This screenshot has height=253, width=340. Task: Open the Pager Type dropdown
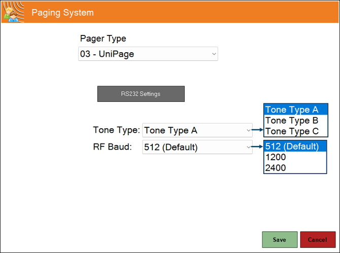coord(148,54)
